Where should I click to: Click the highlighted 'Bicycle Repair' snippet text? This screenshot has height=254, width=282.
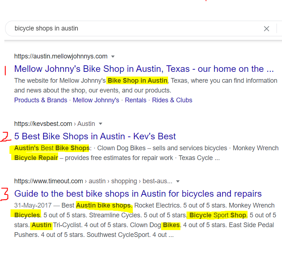pyautogui.click(x=36, y=158)
